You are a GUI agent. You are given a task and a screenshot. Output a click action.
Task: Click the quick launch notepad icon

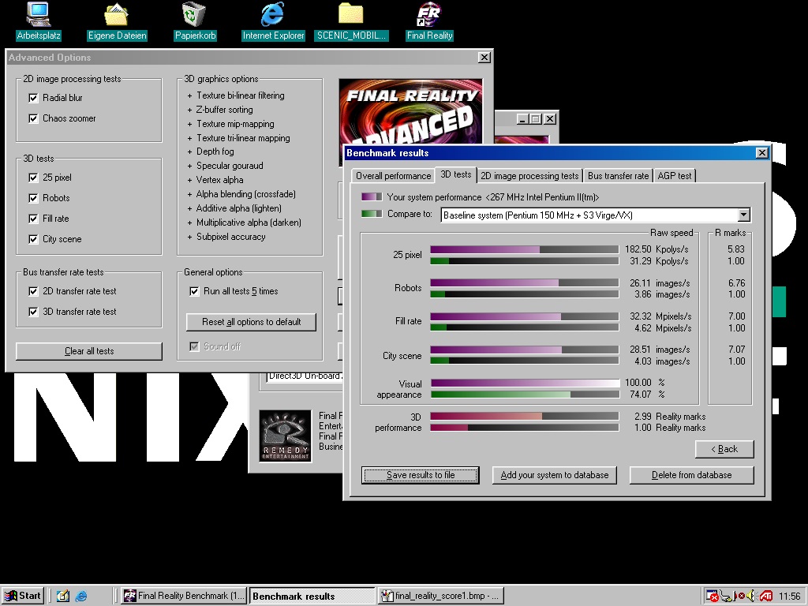tap(63, 596)
